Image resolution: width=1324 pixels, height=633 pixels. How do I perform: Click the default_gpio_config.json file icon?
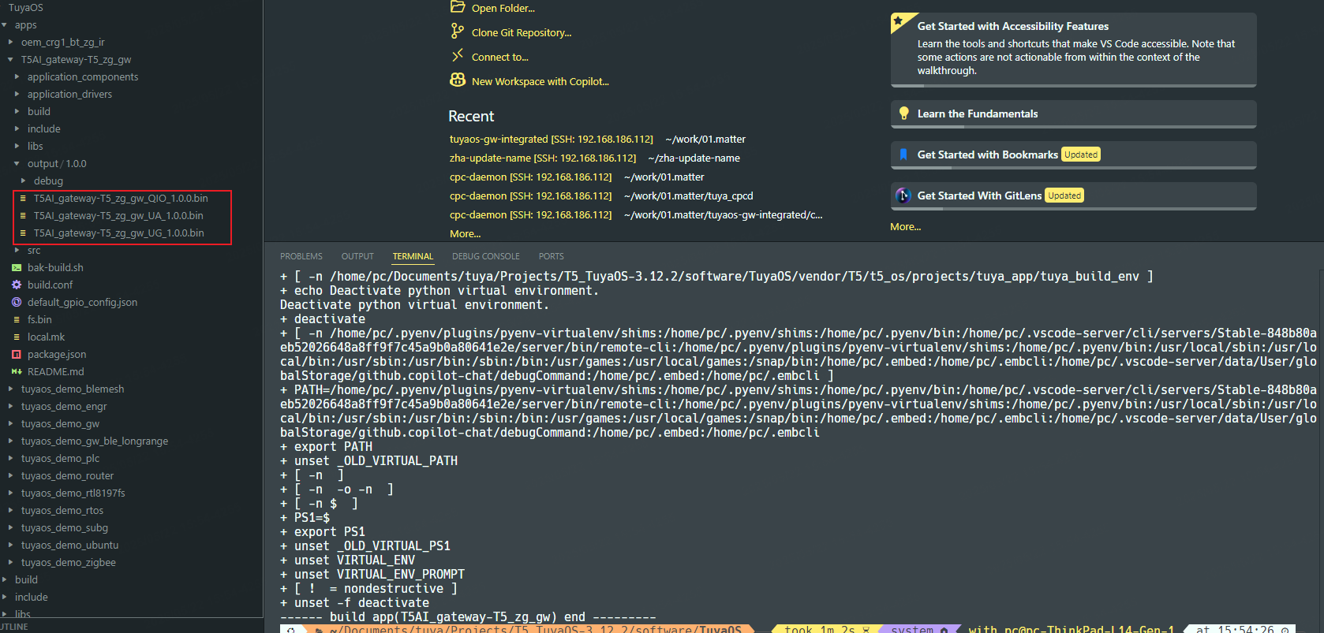pos(17,303)
